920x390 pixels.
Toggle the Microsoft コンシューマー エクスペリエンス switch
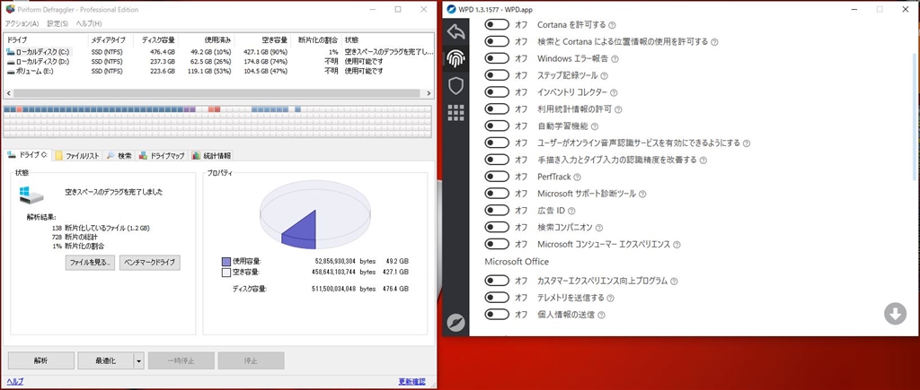(497, 244)
